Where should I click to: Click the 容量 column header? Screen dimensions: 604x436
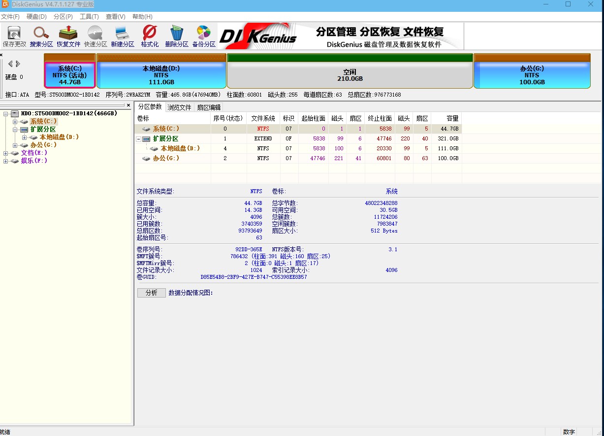coord(446,118)
